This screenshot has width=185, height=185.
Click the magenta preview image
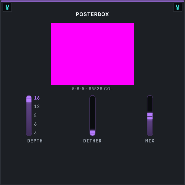[92, 54]
